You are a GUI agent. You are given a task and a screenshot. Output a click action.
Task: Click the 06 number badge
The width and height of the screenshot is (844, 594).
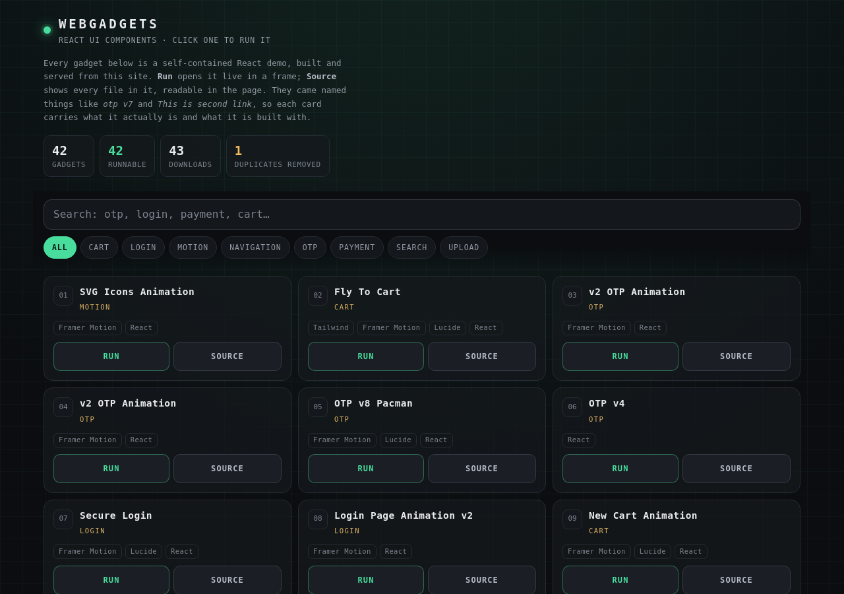pos(572,407)
